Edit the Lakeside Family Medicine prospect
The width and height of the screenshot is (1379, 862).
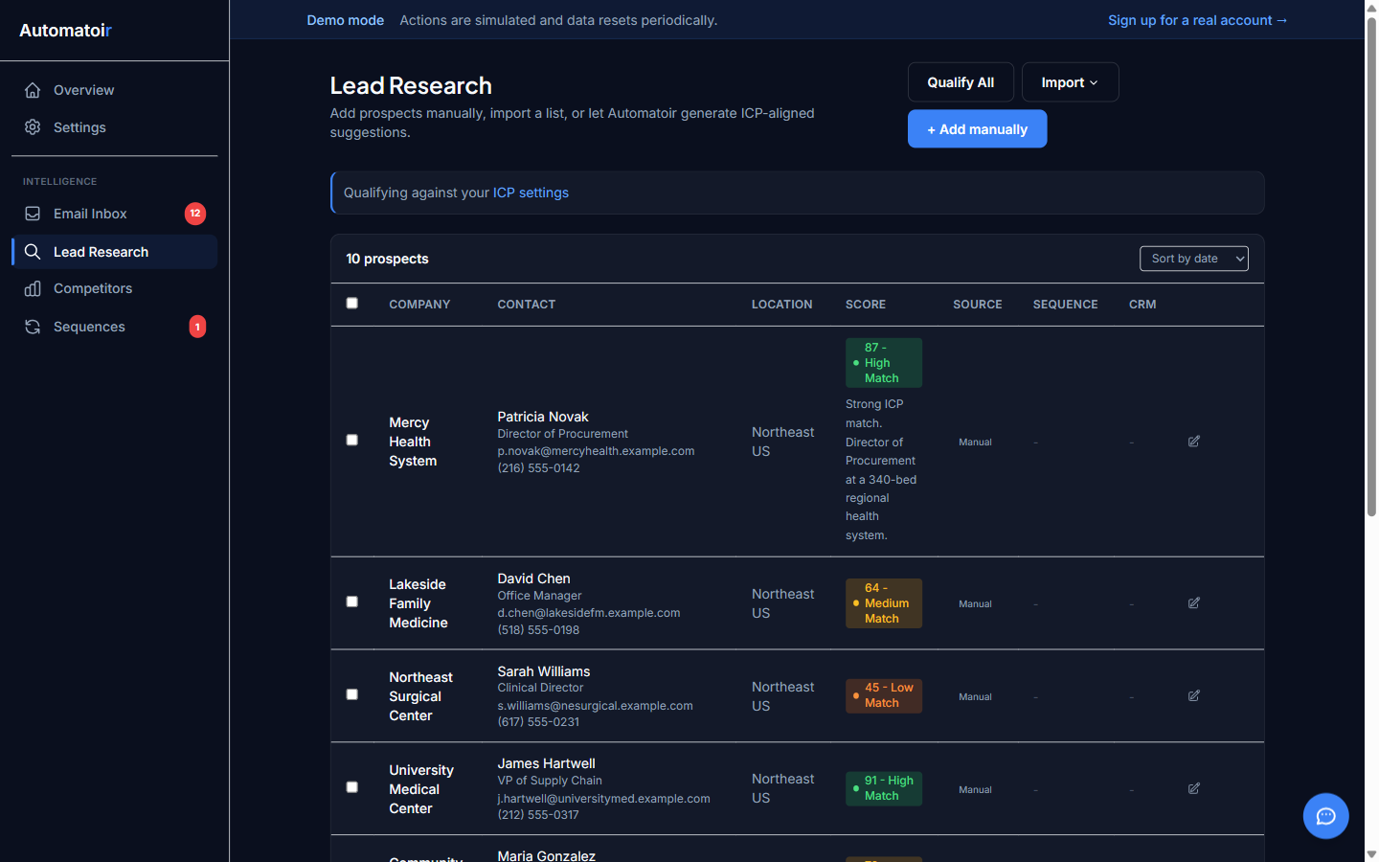(1194, 603)
